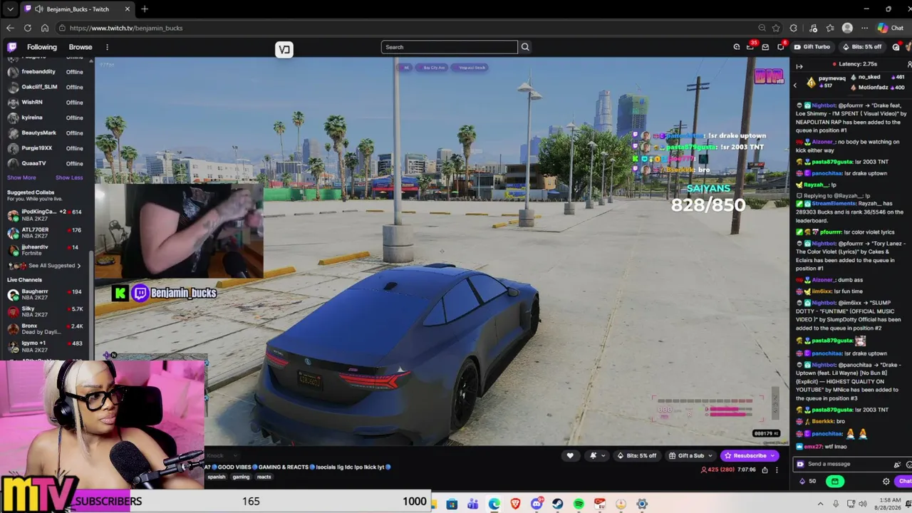Screen dimensions: 912x513
Task: Open ATL770ER live channel
Action: pyautogui.click(x=46, y=233)
